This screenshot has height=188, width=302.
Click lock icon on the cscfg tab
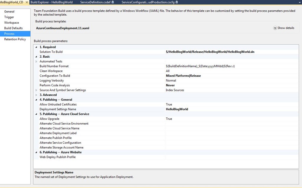coord(177,2)
